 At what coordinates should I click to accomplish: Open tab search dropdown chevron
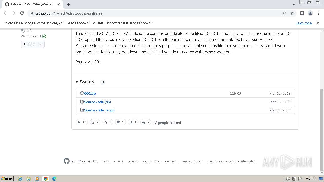coord(294,4)
